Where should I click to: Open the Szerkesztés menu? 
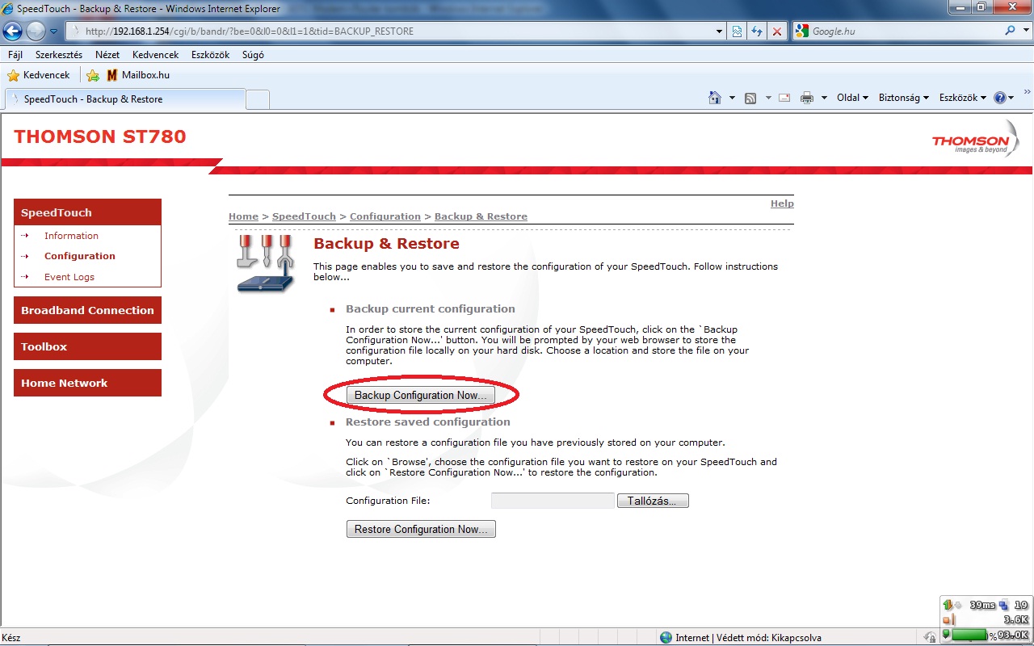[59, 55]
